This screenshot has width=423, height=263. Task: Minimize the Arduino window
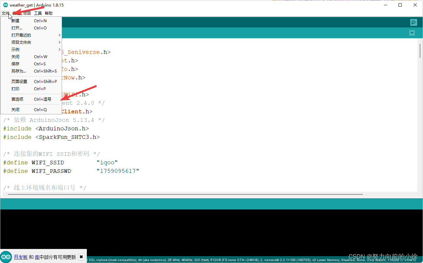coord(385,5)
